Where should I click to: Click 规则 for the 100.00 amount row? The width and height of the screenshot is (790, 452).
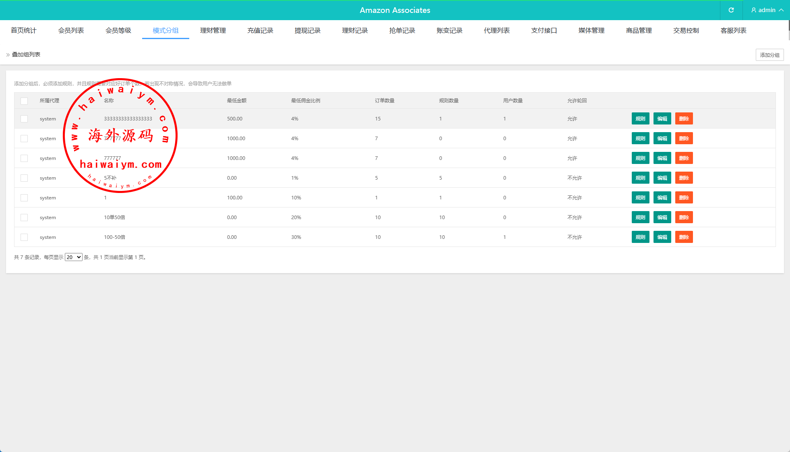tap(640, 198)
